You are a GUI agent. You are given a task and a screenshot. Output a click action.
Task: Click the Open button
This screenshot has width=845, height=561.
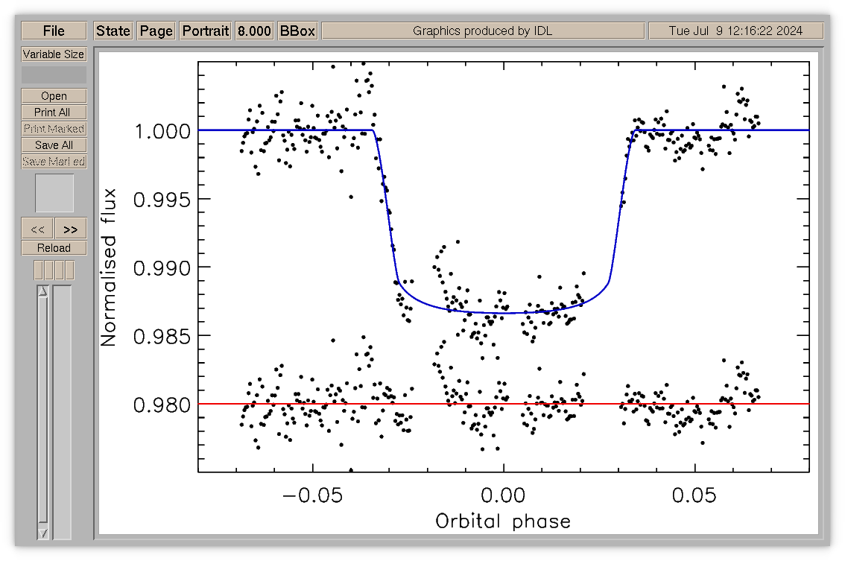54,96
